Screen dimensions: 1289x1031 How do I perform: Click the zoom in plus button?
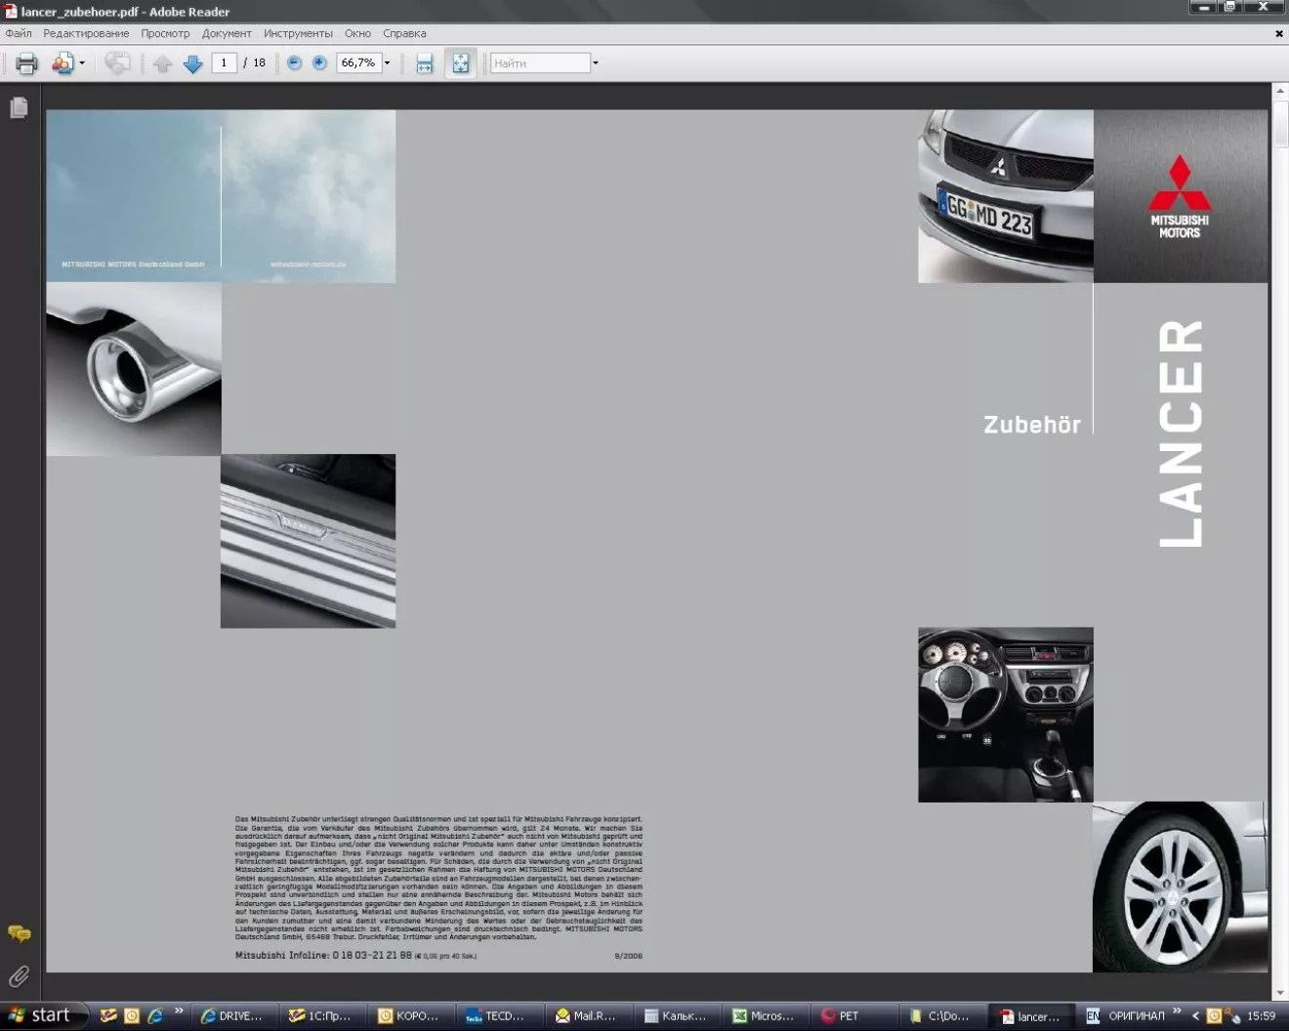[319, 62]
